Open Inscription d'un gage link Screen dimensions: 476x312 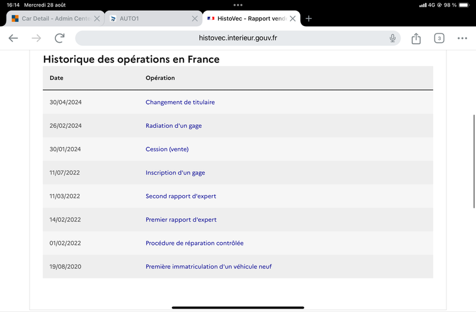(x=175, y=173)
